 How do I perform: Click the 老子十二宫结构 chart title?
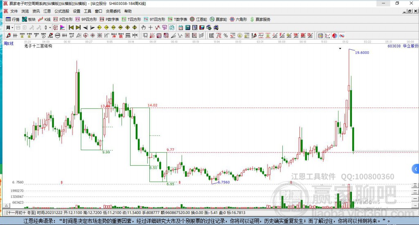(38, 46)
